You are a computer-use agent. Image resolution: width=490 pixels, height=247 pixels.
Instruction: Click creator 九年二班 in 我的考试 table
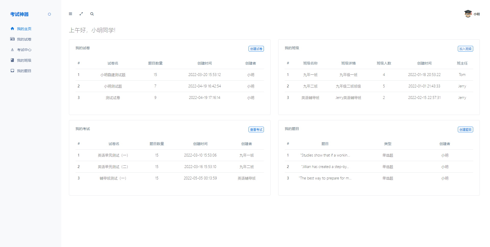click(247, 167)
